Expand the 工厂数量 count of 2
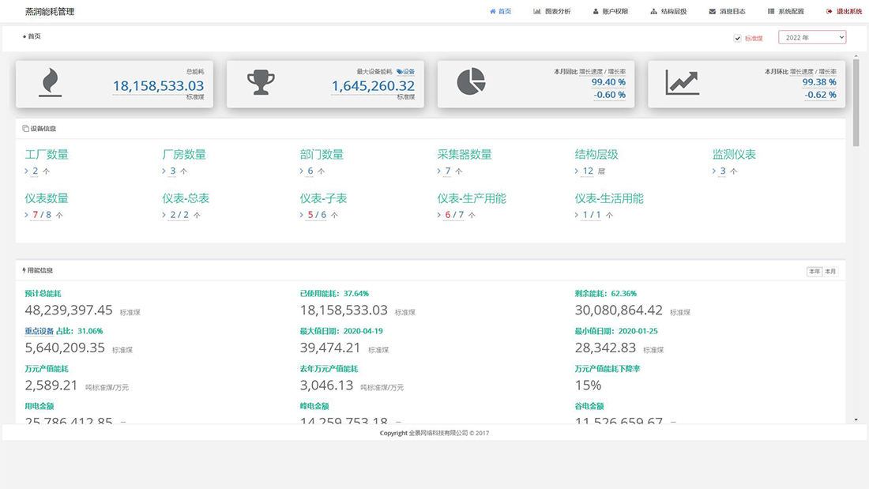Screen dimensions: 869x489 coord(35,171)
